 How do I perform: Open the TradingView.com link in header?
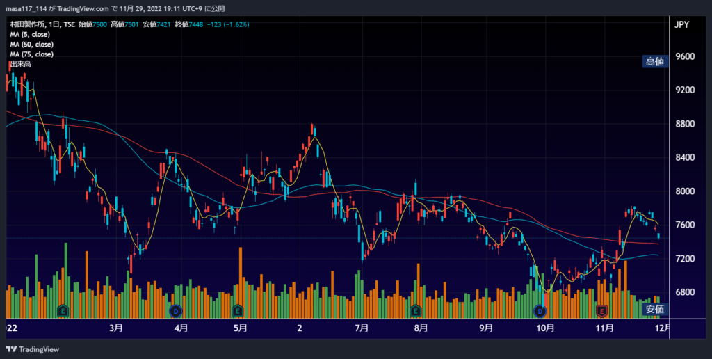[83, 8]
